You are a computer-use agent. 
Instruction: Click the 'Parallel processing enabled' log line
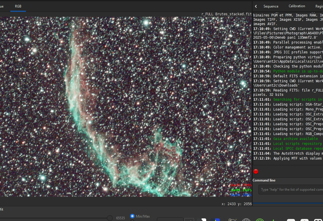(x=288, y=42)
